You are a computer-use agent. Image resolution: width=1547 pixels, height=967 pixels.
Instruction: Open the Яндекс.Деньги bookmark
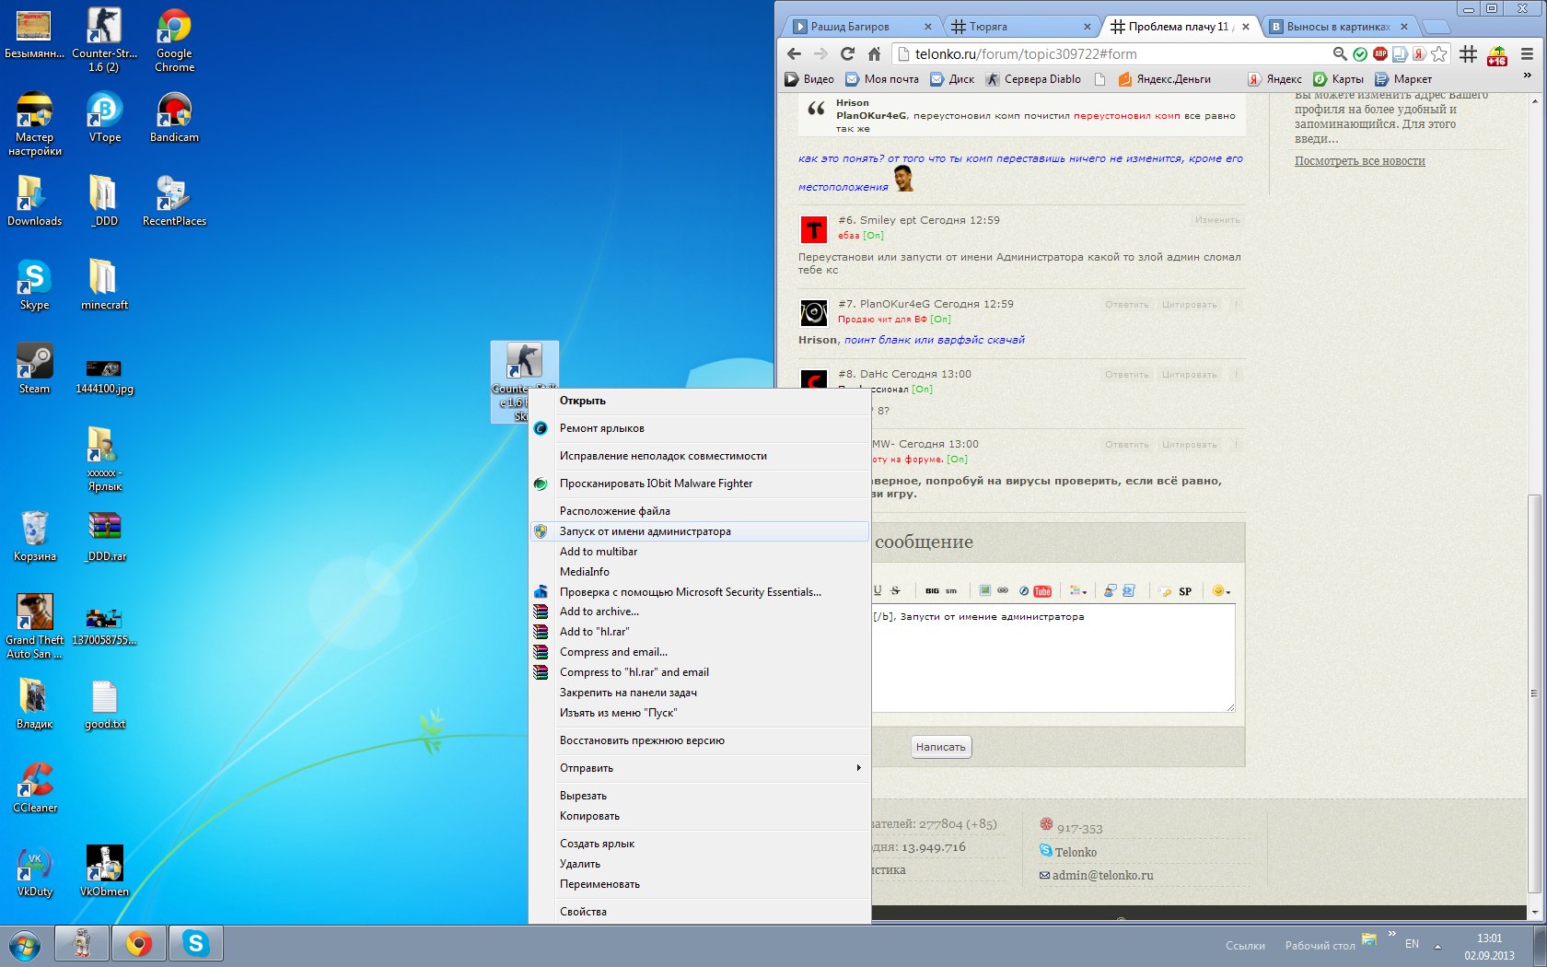(1165, 79)
